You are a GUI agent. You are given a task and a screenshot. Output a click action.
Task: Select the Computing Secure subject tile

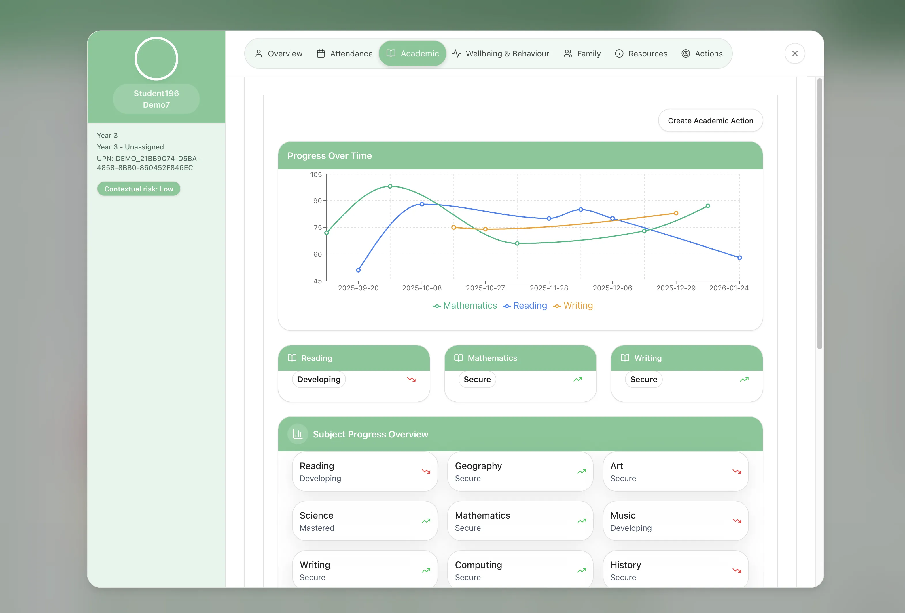coord(520,570)
